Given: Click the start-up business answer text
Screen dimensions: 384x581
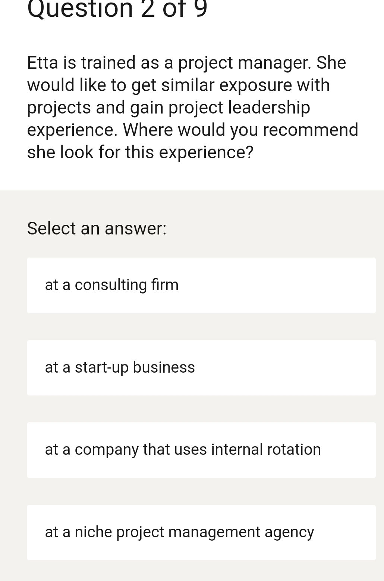Looking at the screenshot, I should click(x=120, y=367).
